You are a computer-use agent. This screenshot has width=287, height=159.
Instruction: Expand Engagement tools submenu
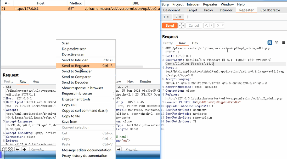point(86,99)
